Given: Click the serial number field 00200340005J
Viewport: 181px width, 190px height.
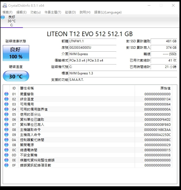Looking at the screenshot, I should 92,48.
